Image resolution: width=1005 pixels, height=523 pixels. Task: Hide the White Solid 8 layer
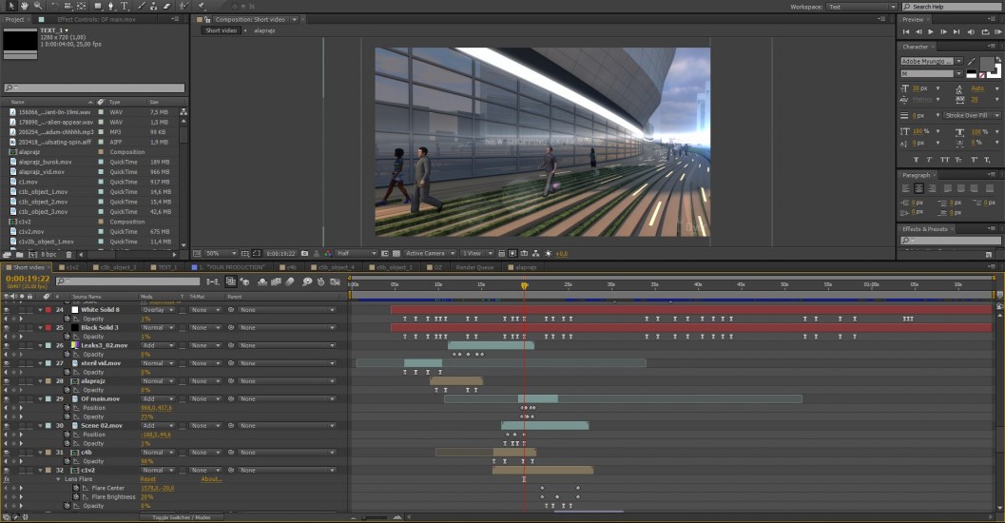click(x=6, y=310)
